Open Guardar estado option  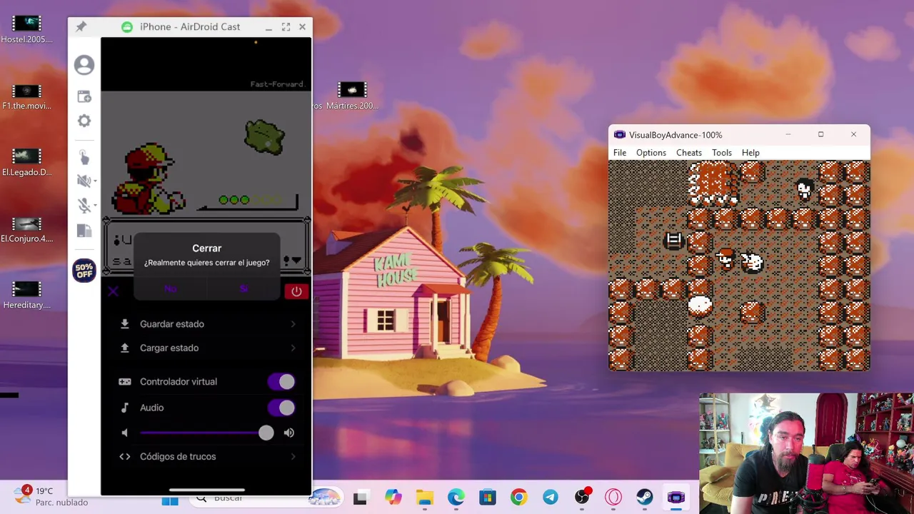tap(208, 324)
